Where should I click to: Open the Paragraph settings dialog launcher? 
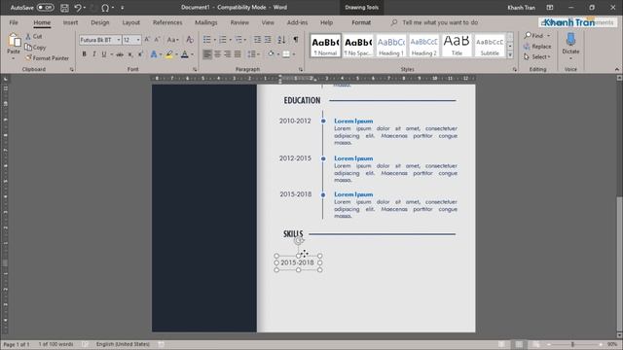(301, 69)
